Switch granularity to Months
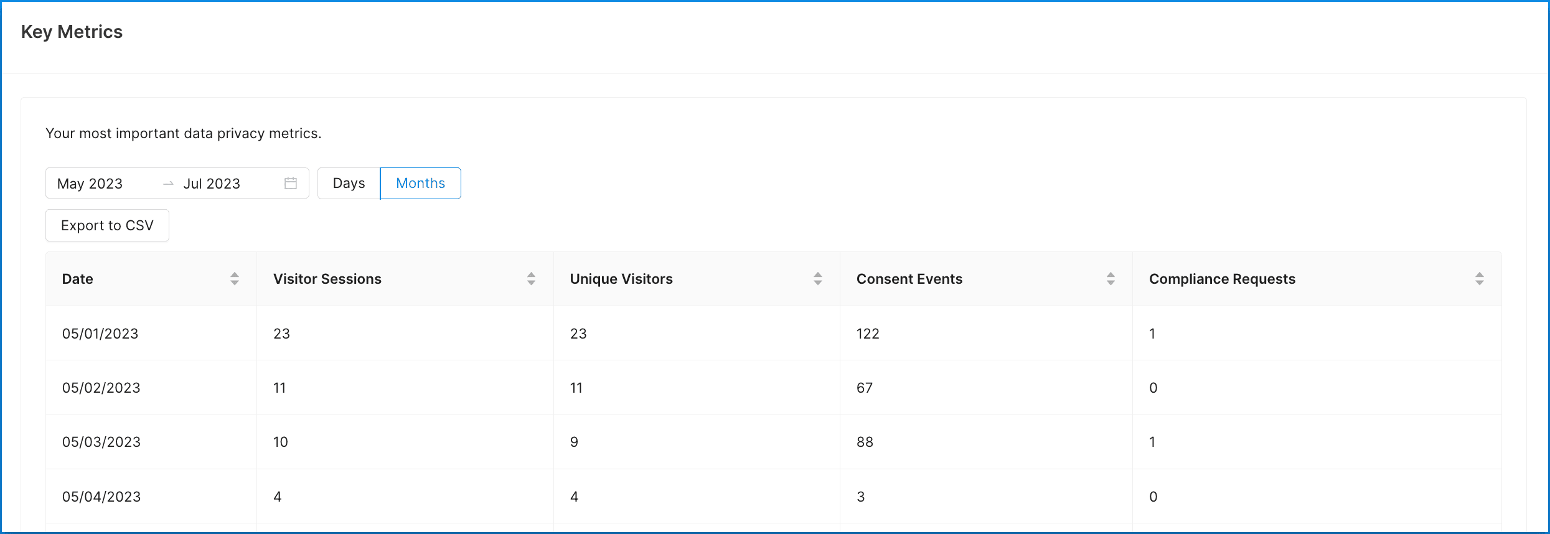This screenshot has height=534, width=1550. click(420, 184)
